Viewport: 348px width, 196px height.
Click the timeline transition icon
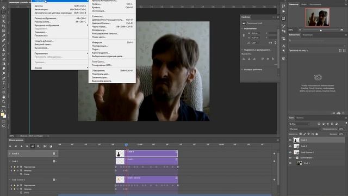click(51, 146)
